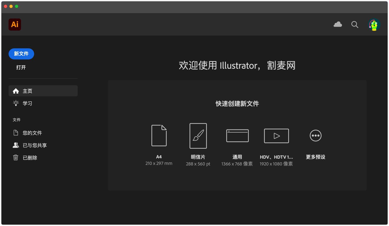389x226 pixels.
Task: Click the search magnifier icon
Action: coord(355,25)
